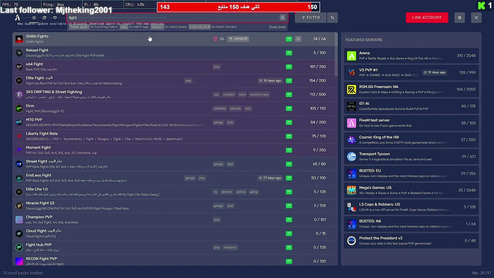The image size is (494, 278).
Task: Click the Eirm server icon
Action: [x=19, y=108]
